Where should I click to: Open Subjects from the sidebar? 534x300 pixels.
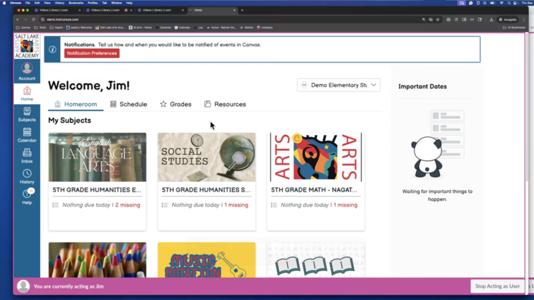(27, 114)
